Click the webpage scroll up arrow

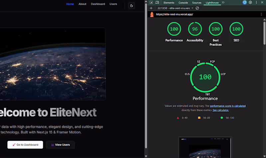click(x=146, y=1)
